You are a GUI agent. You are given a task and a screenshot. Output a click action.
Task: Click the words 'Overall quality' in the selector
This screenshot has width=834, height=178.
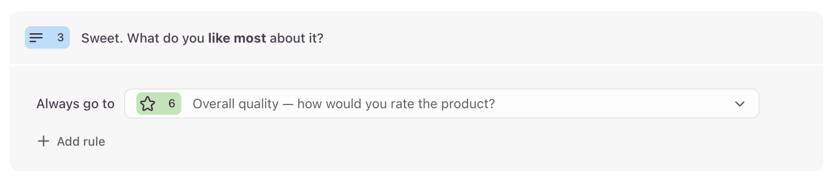pos(236,104)
